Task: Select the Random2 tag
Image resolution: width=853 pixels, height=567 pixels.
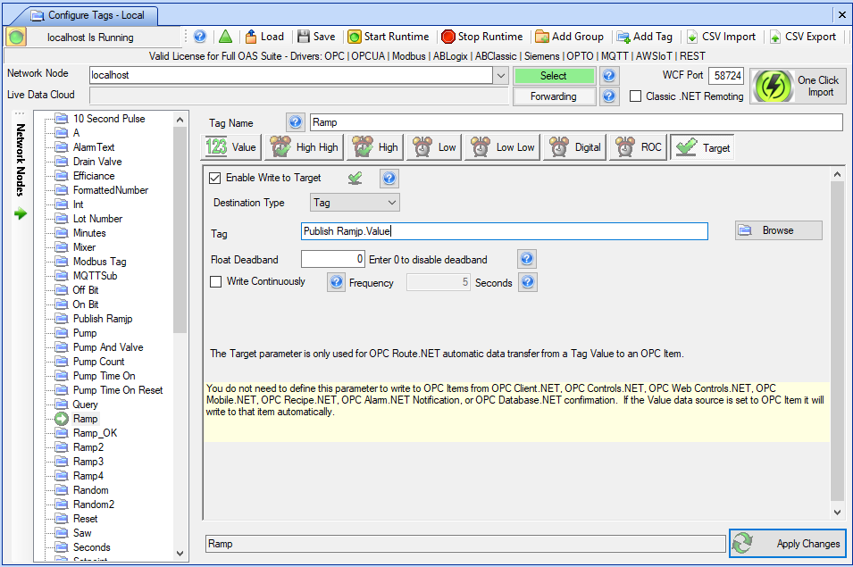Action: coord(94,504)
